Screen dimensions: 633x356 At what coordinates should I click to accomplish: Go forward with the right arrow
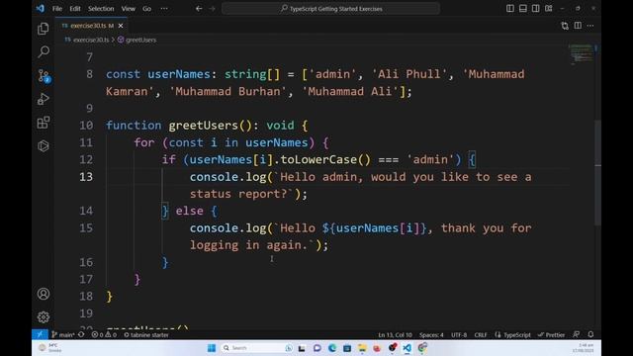212,9
